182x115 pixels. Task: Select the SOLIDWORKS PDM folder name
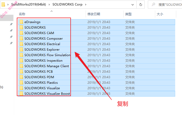39,77
